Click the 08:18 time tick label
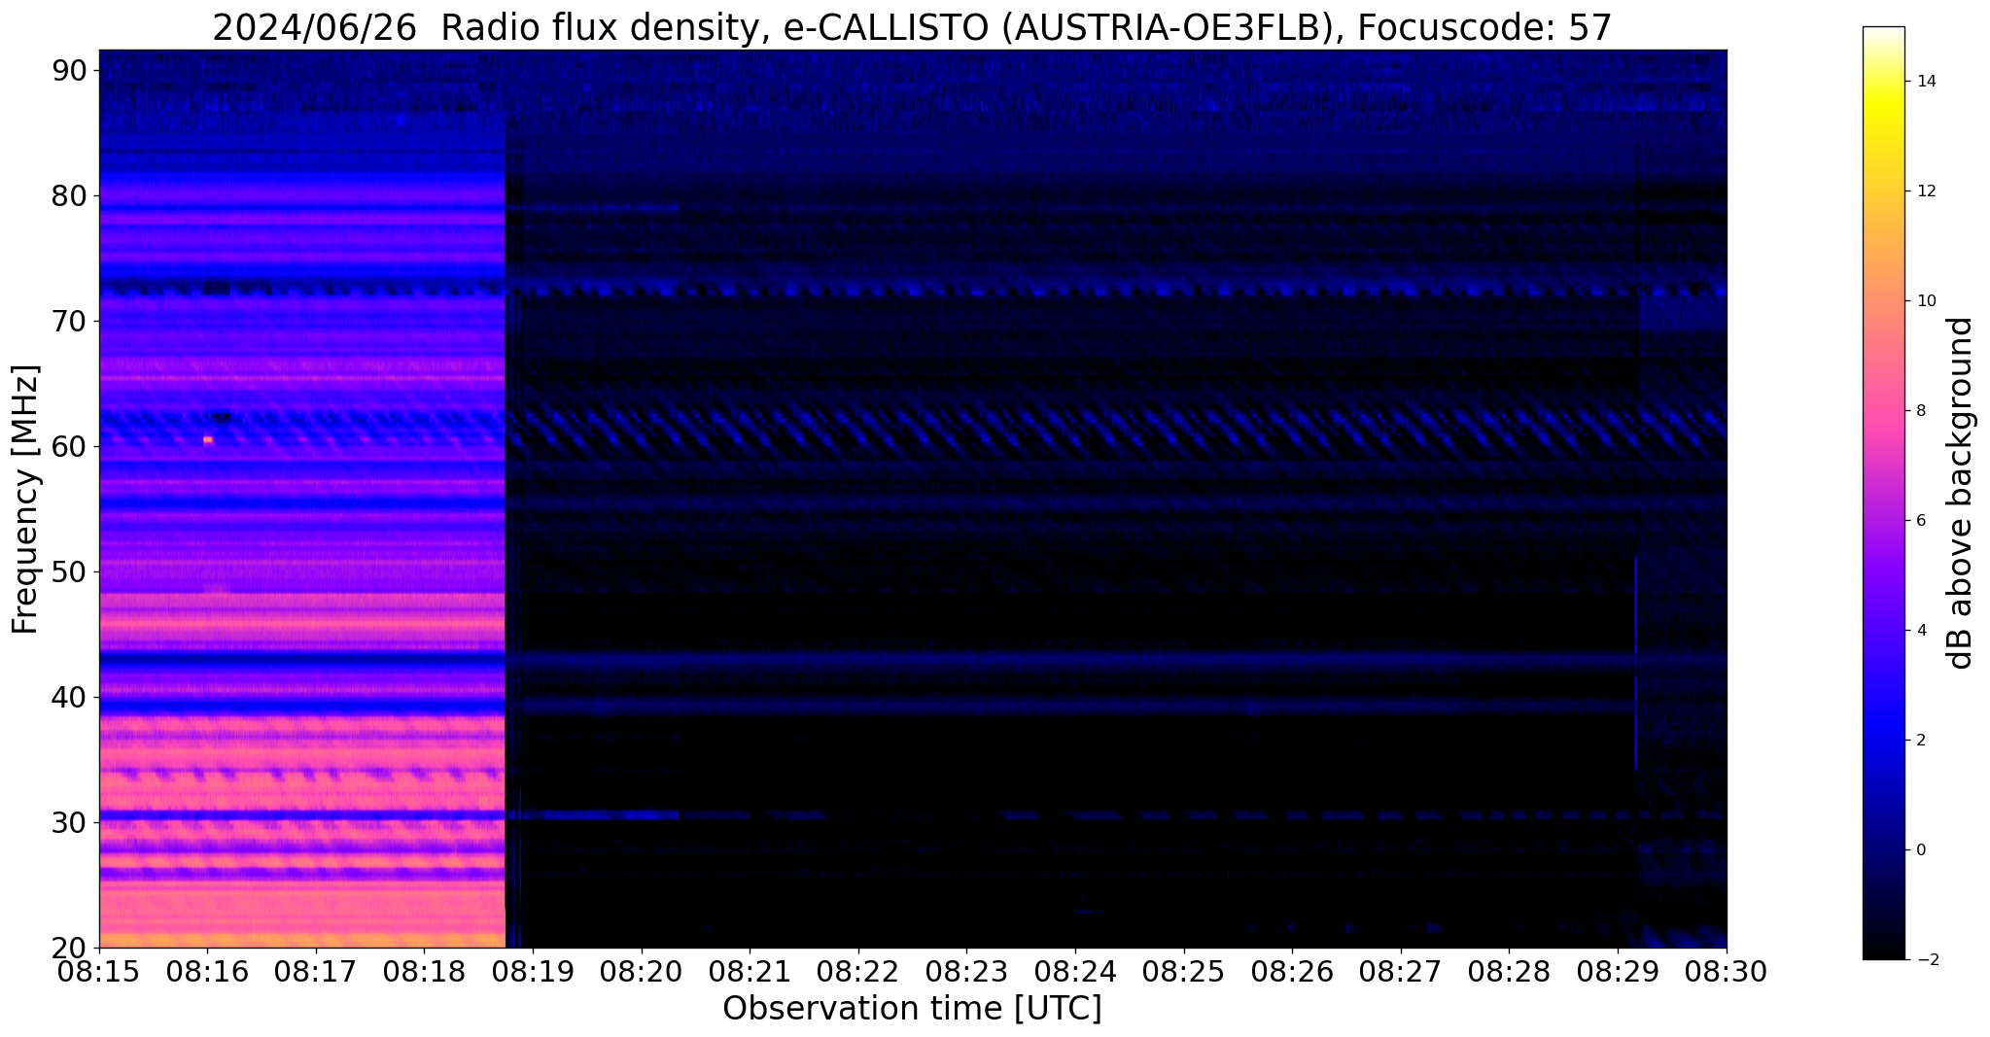The width and height of the screenshot is (1990, 1037). [424, 971]
